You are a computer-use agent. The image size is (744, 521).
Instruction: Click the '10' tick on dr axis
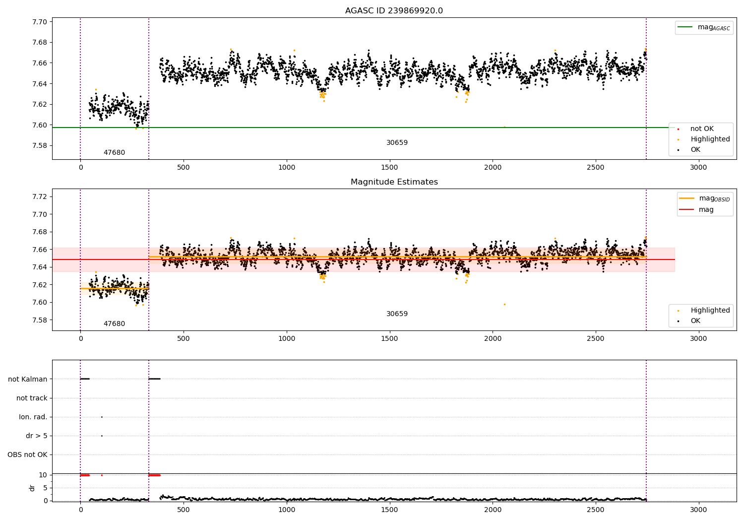(43, 475)
